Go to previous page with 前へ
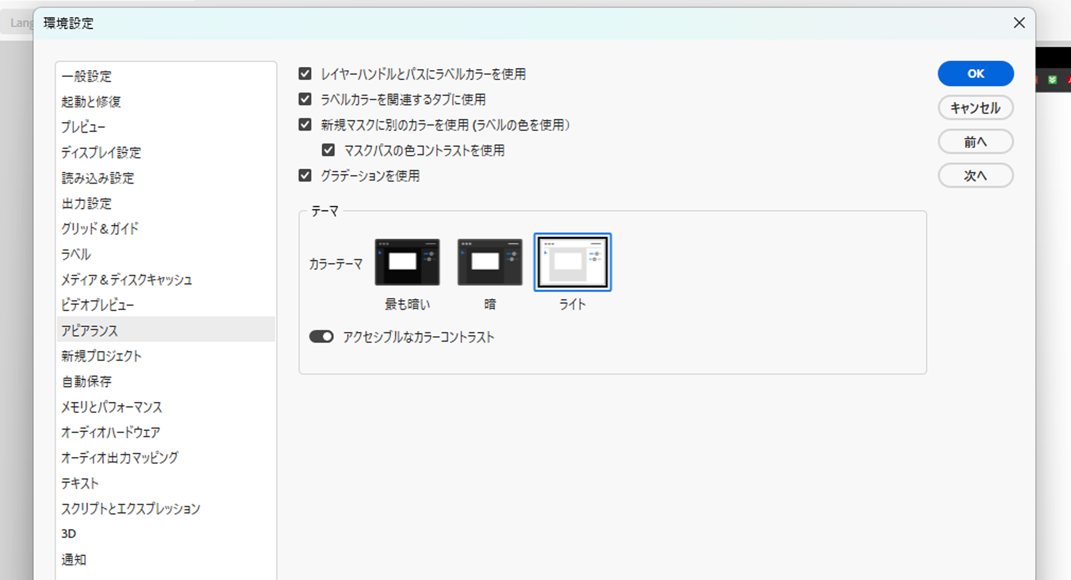1071x580 pixels. coord(976,142)
